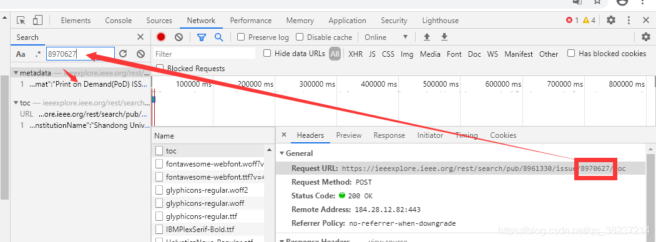Toggle regular expression search option
This screenshot has height=242, width=656.
tap(38, 54)
